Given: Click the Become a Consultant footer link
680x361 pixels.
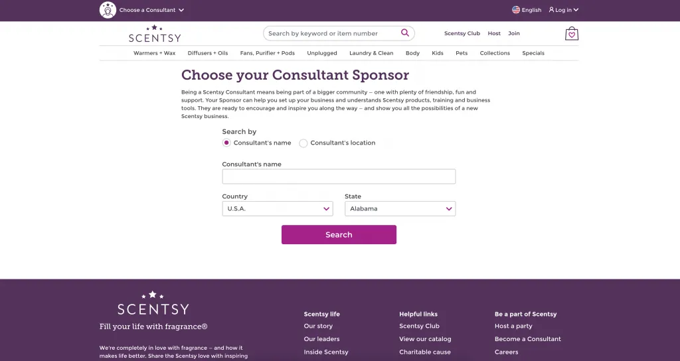Looking at the screenshot, I should [528, 339].
